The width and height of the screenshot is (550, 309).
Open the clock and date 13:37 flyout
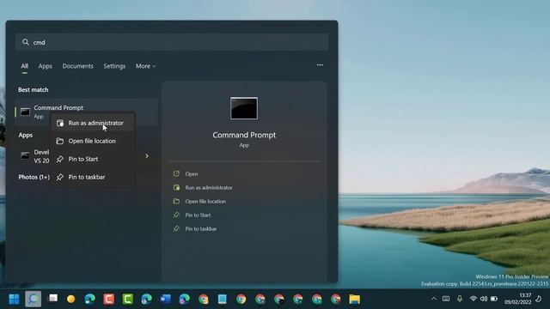517,299
